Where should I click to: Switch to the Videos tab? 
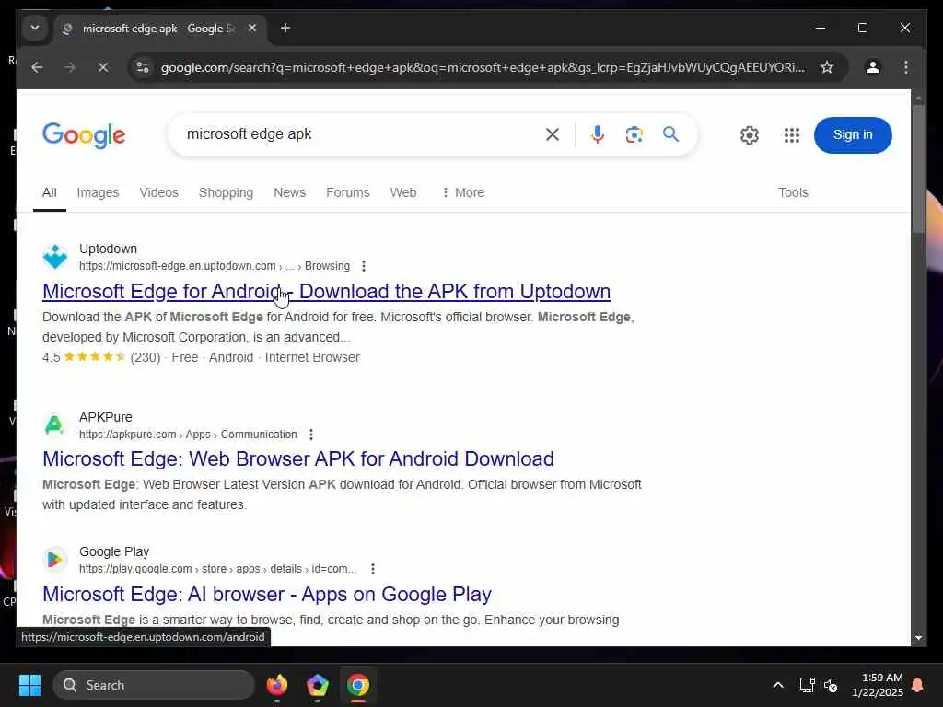(158, 193)
